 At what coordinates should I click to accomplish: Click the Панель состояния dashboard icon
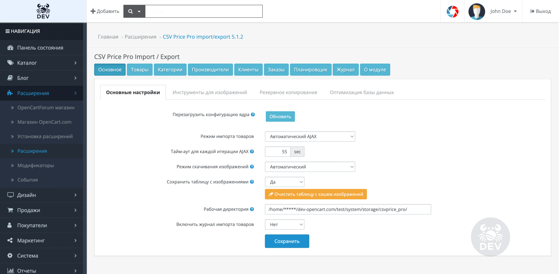tap(10, 48)
